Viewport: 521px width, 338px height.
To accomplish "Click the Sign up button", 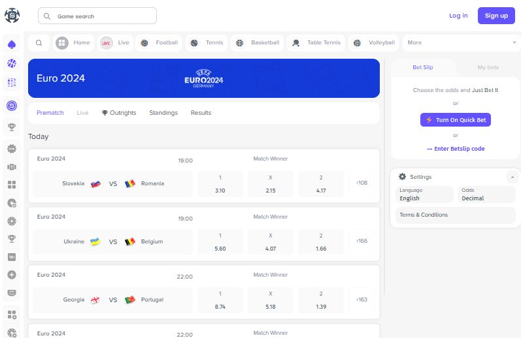I will click(496, 16).
